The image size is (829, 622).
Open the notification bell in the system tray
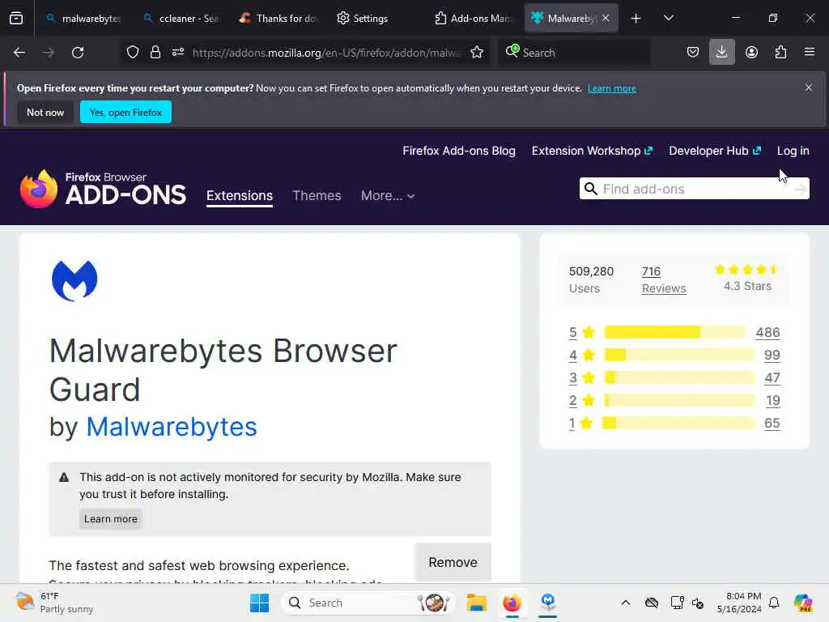(774, 603)
